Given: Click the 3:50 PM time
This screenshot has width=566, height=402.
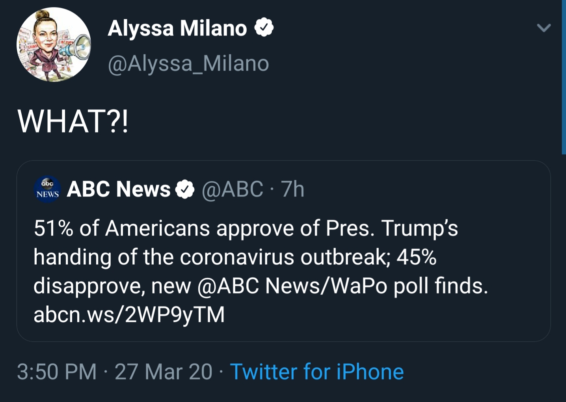Looking at the screenshot, I should 57,372.
